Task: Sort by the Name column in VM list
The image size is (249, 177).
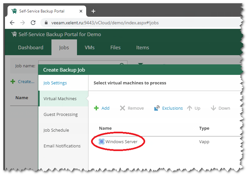Action: 105,128
